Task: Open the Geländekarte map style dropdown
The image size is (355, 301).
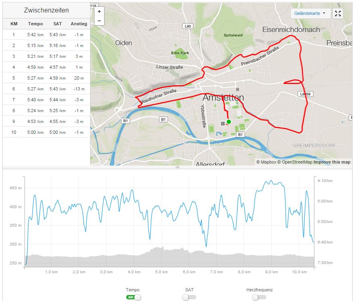Action: pyautogui.click(x=310, y=13)
